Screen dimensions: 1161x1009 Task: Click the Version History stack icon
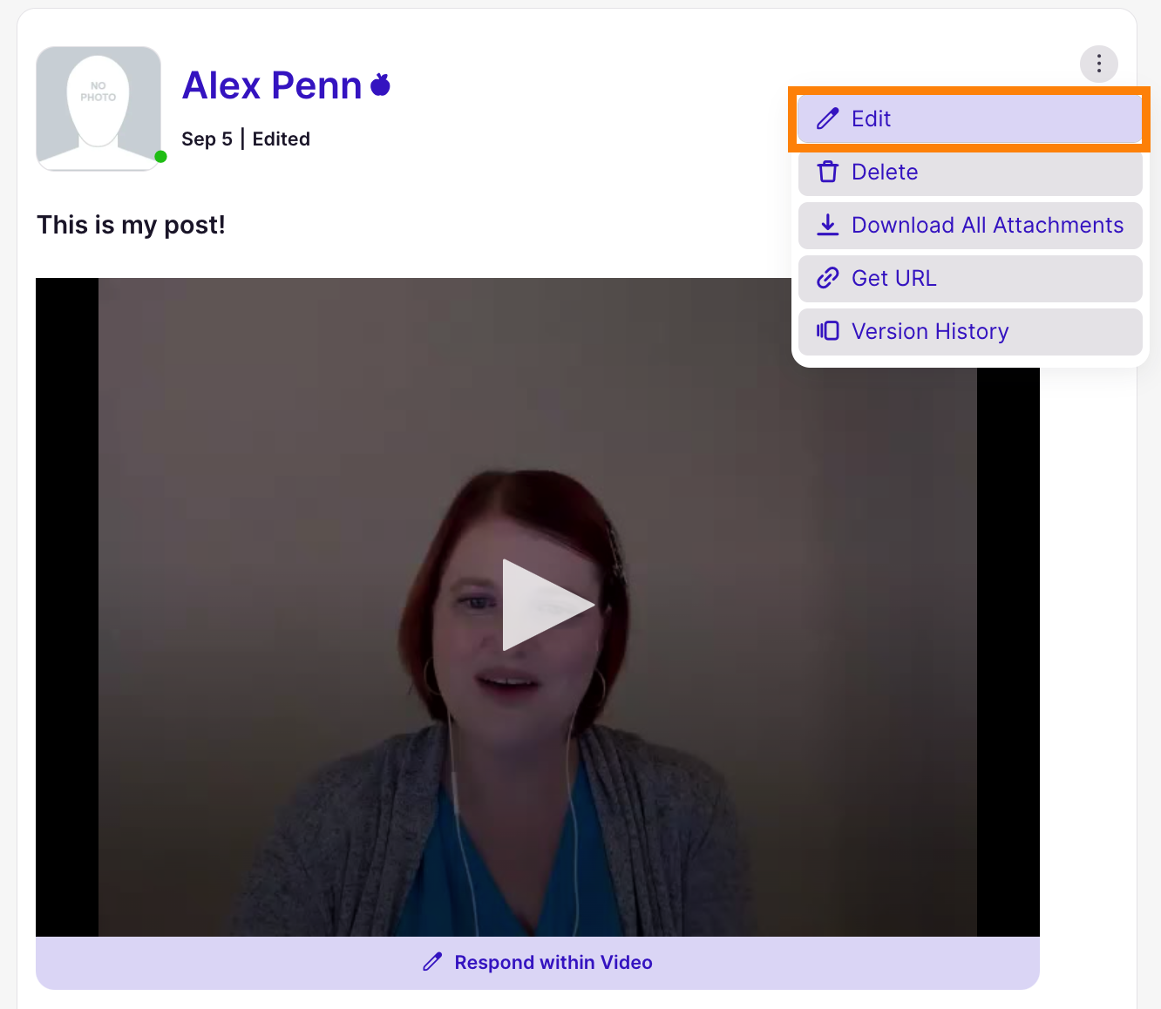point(827,331)
